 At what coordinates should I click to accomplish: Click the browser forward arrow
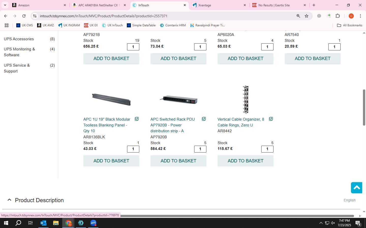(x=15, y=16)
